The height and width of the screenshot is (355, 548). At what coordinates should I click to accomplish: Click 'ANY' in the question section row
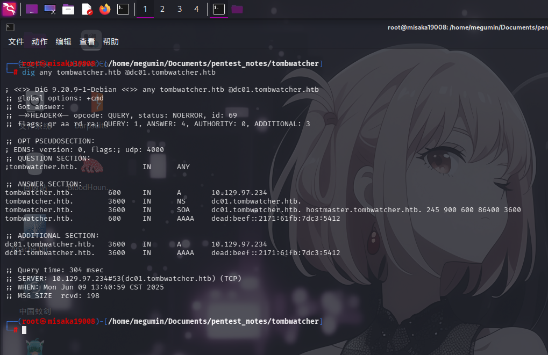183,167
